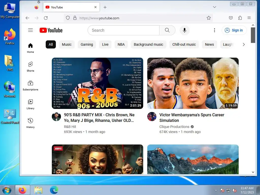
Task: Open the YouTube hamburger guide menu
Action: coord(30,30)
